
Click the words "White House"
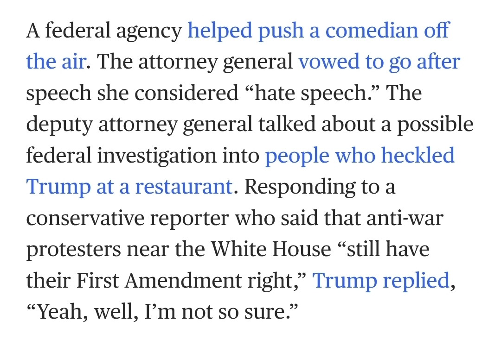271,249
